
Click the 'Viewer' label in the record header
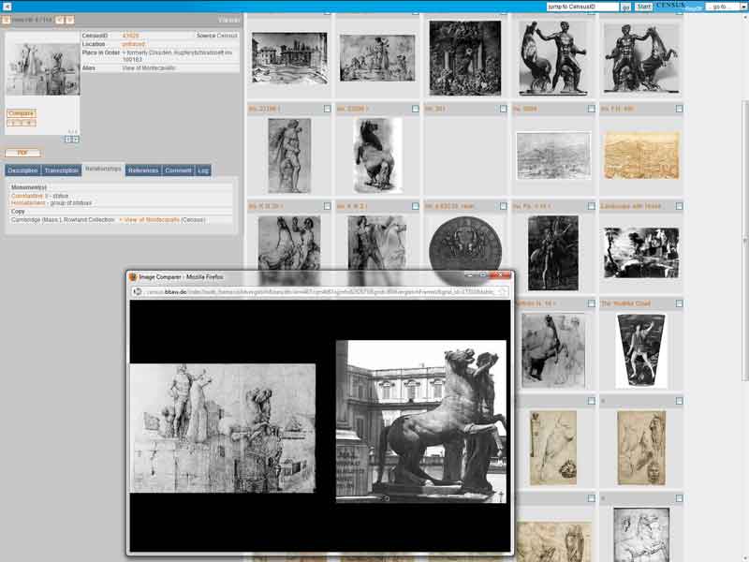tap(228, 20)
